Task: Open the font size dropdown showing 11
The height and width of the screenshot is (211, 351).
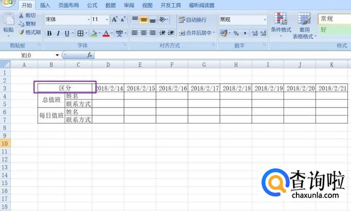Action: pos(100,20)
